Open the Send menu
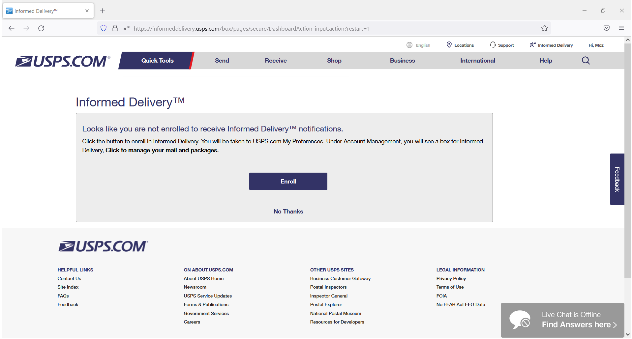The image size is (632, 339). coord(222,61)
